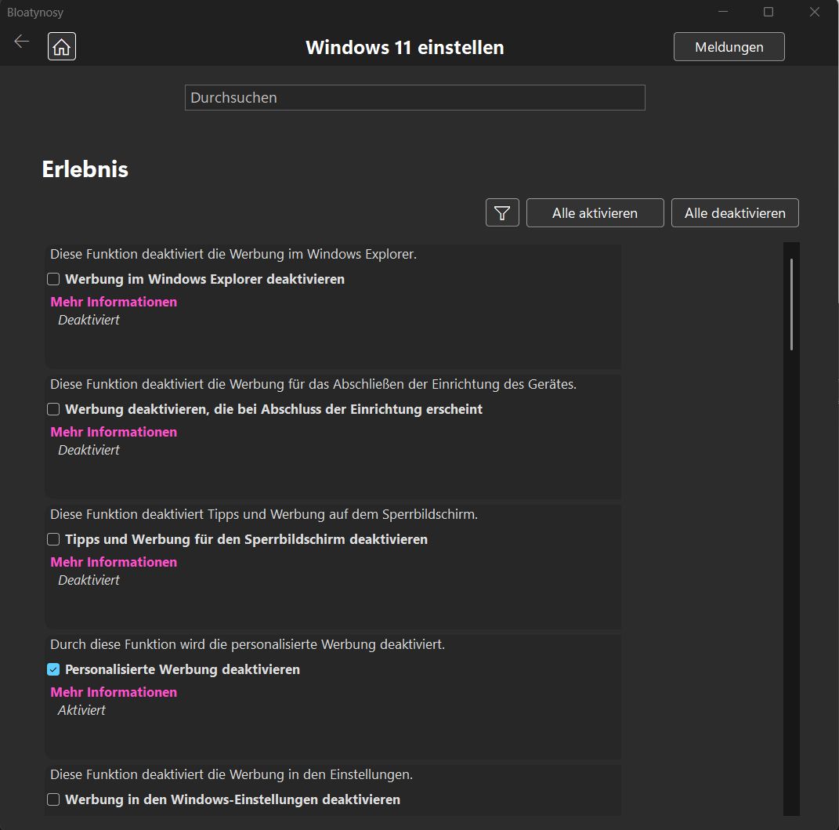839x830 pixels.
Task: Open the filter funnel icon
Action: tap(502, 212)
